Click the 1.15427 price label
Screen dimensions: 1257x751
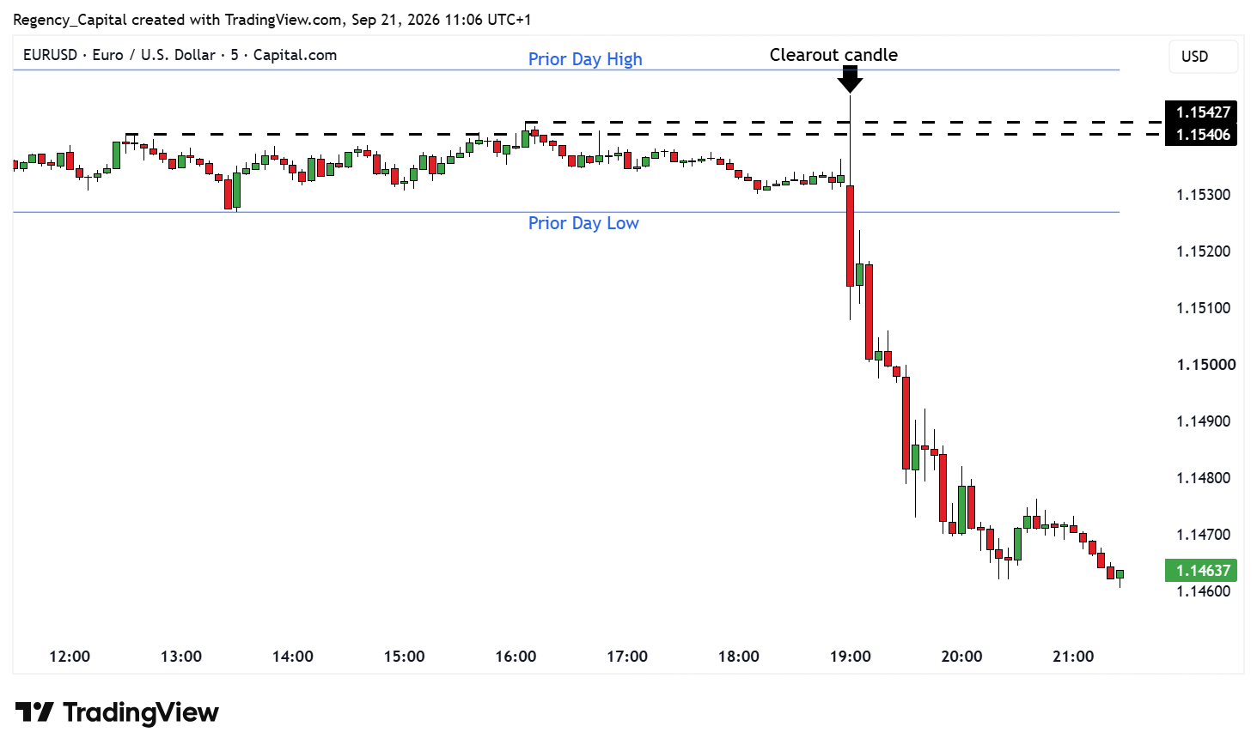tap(1201, 112)
